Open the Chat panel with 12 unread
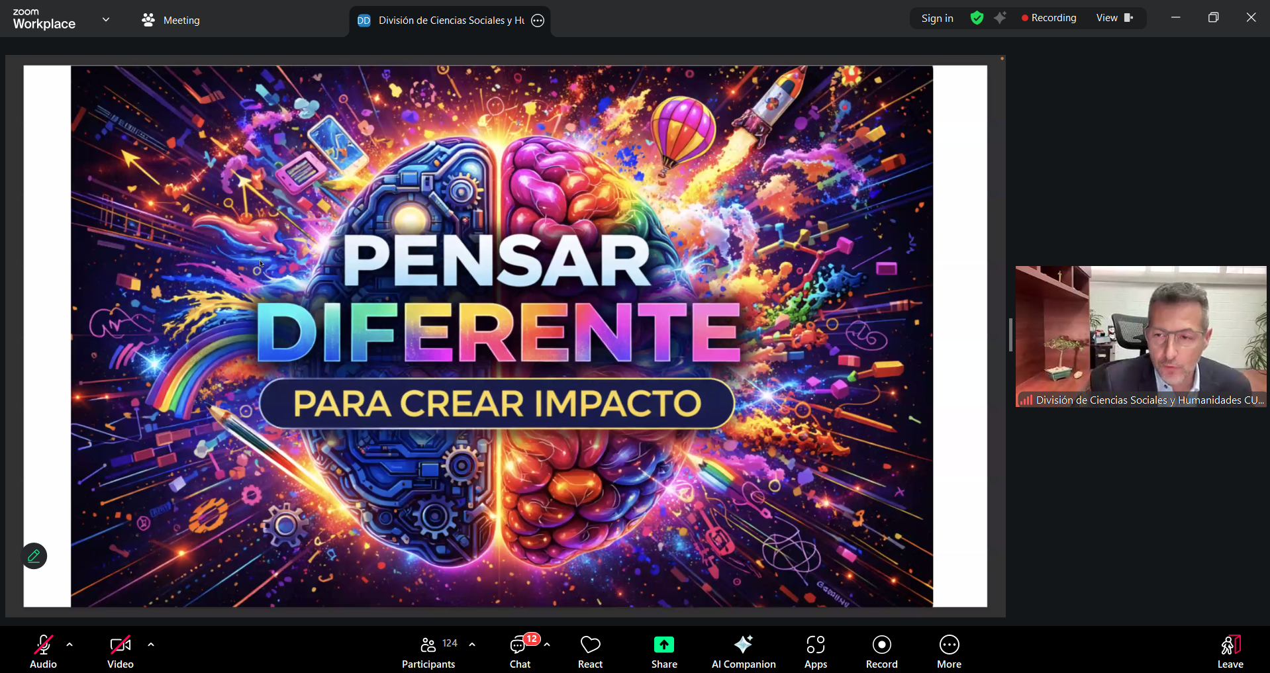Viewport: 1270px width, 673px height. (x=520, y=652)
